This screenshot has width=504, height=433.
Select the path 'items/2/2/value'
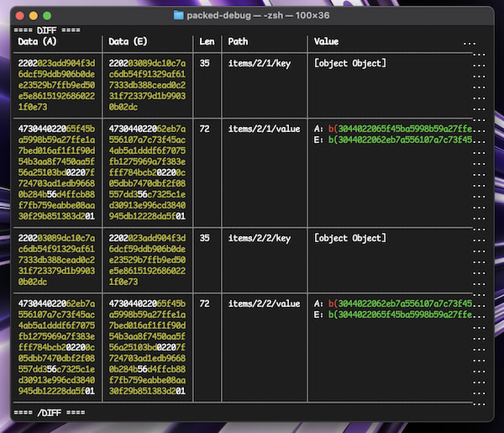pyautogui.click(x=265, y=304)
